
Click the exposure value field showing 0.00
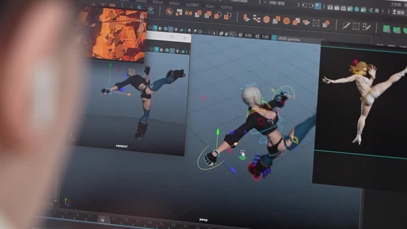248,35
